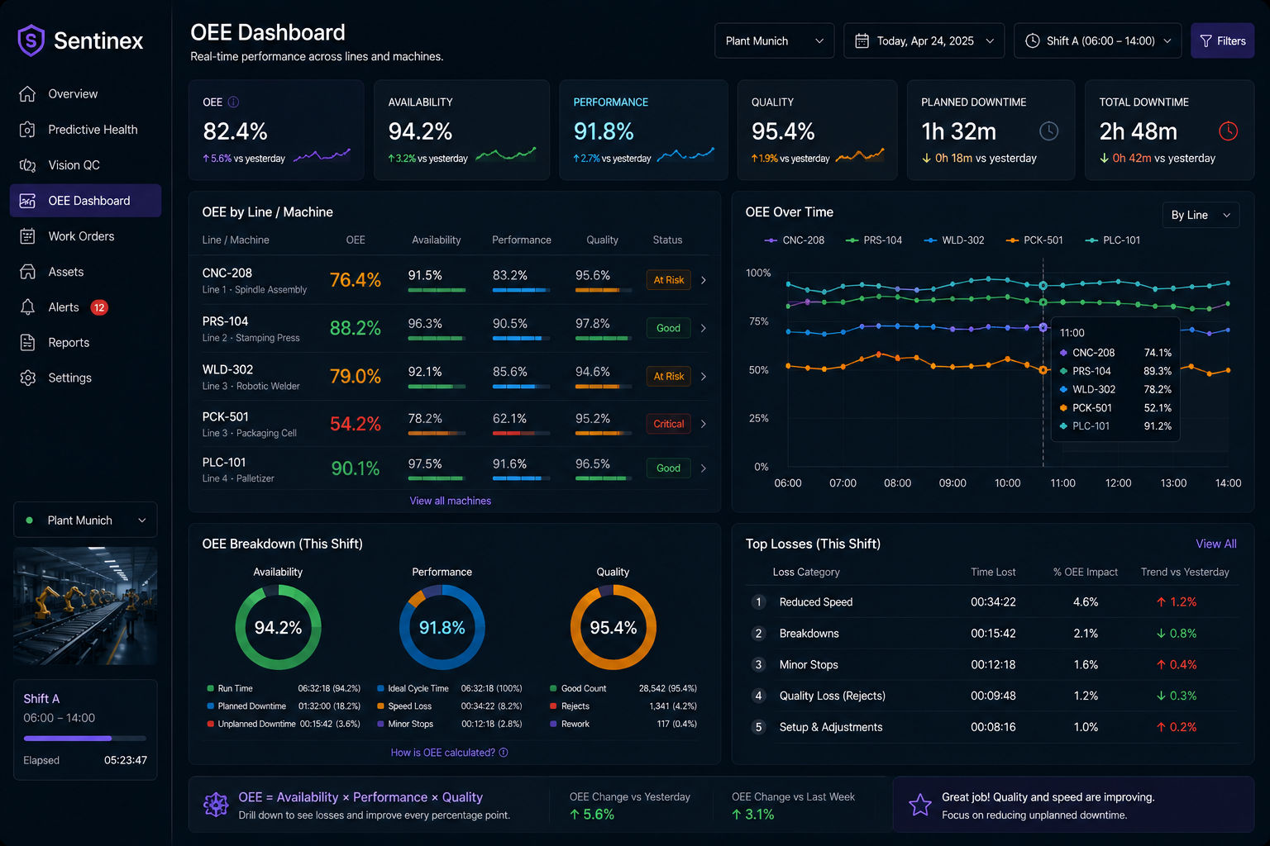Open Reports in the sidebar
Screen dimensions: 1270x846
tap(85, 343)
